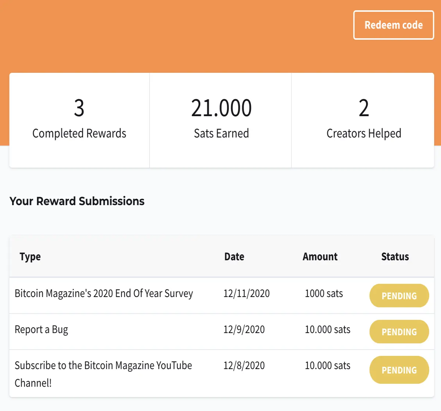Click the Date column header

point(234,257)
